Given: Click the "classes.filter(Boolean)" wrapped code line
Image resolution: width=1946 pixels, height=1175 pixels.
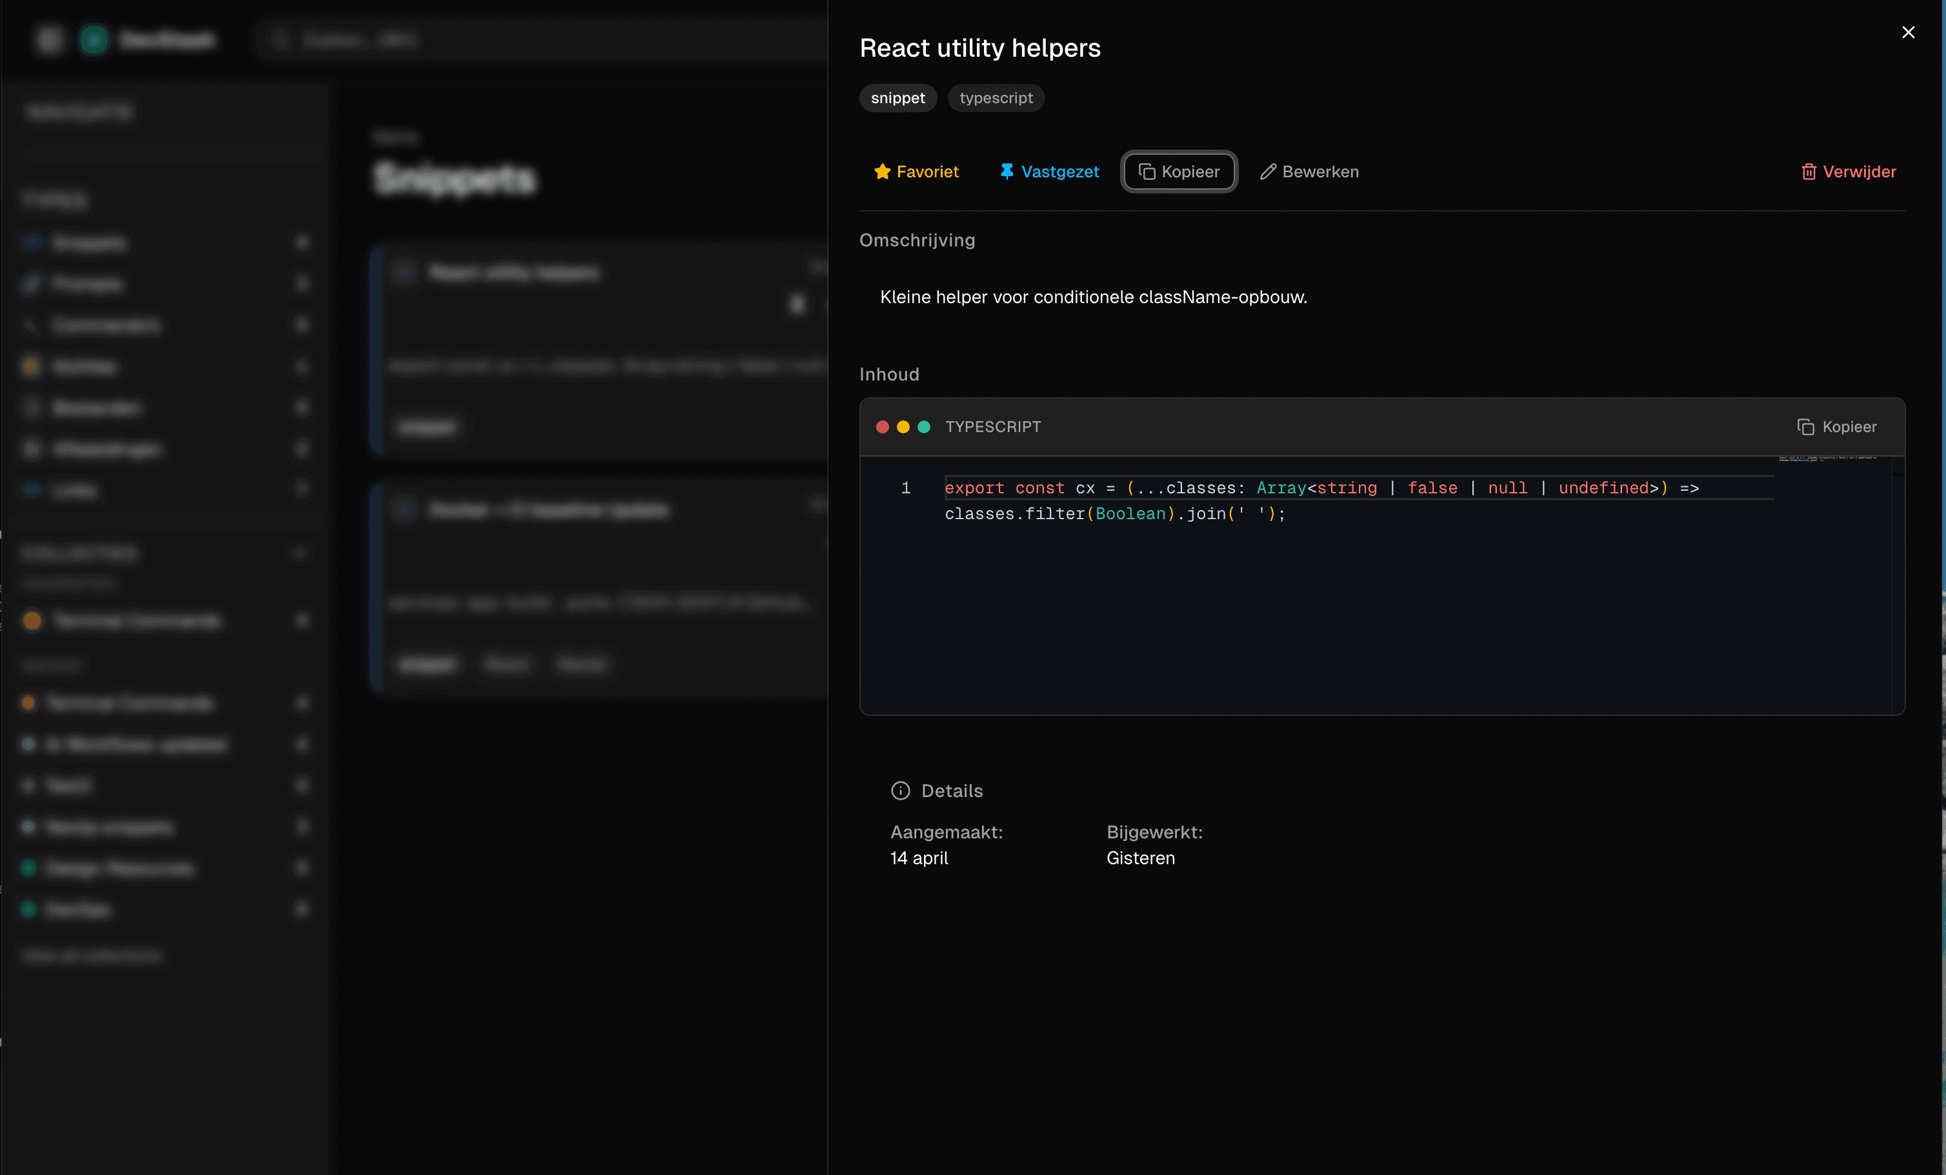Looking at the screenshot, I should [1115, 514].
